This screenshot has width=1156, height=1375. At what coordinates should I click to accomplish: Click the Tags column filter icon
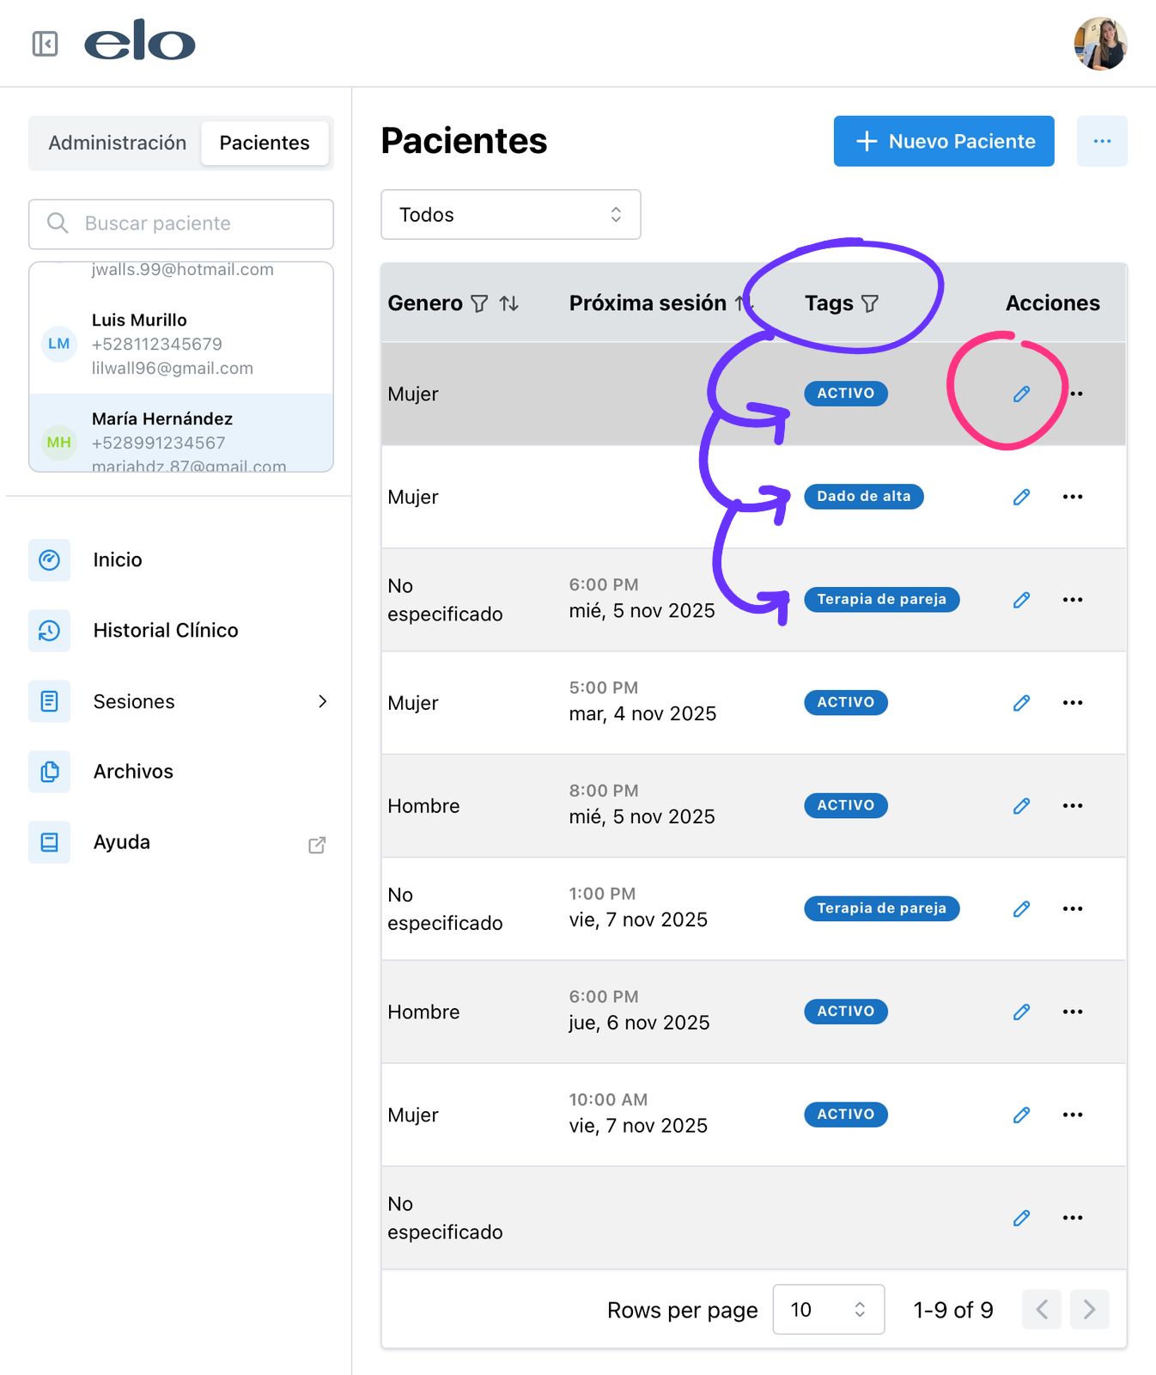click(x=870, y=303)
